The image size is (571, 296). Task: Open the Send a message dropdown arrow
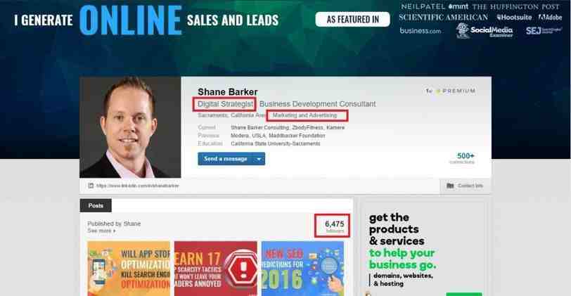[259, 159]
